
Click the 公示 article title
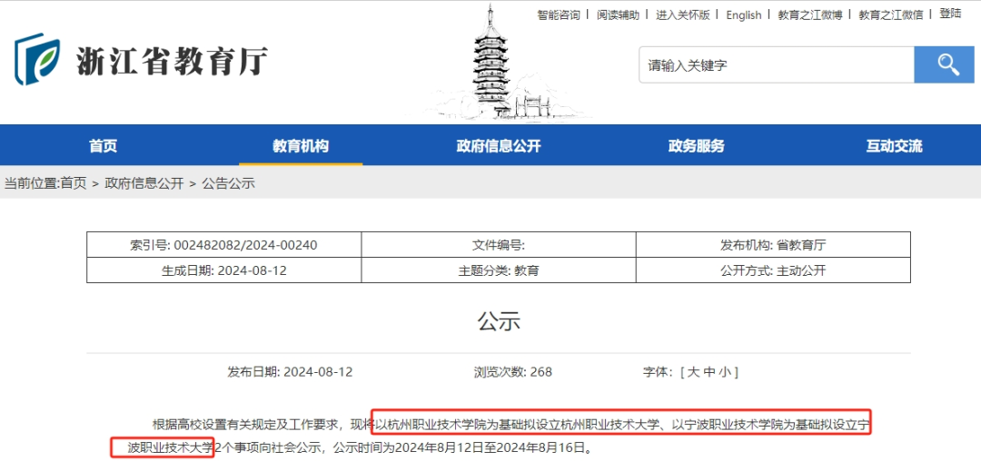[499, 321]
